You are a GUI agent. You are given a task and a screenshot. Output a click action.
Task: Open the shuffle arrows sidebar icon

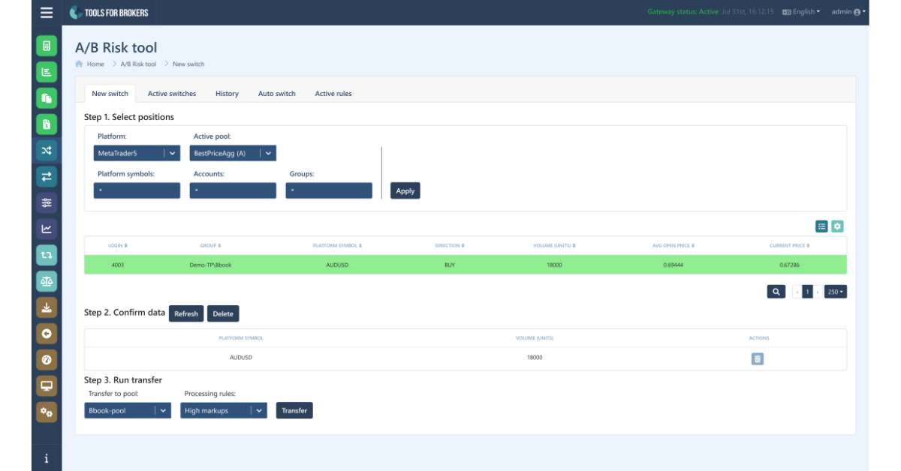[47, 151]
